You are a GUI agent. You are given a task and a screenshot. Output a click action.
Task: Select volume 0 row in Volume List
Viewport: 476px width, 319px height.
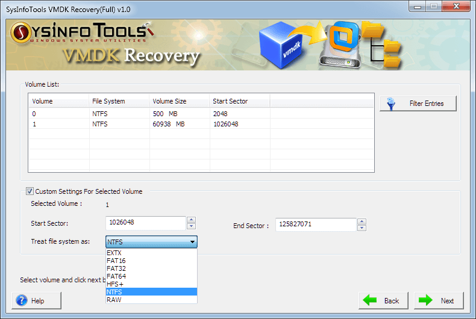click(121, 114)
